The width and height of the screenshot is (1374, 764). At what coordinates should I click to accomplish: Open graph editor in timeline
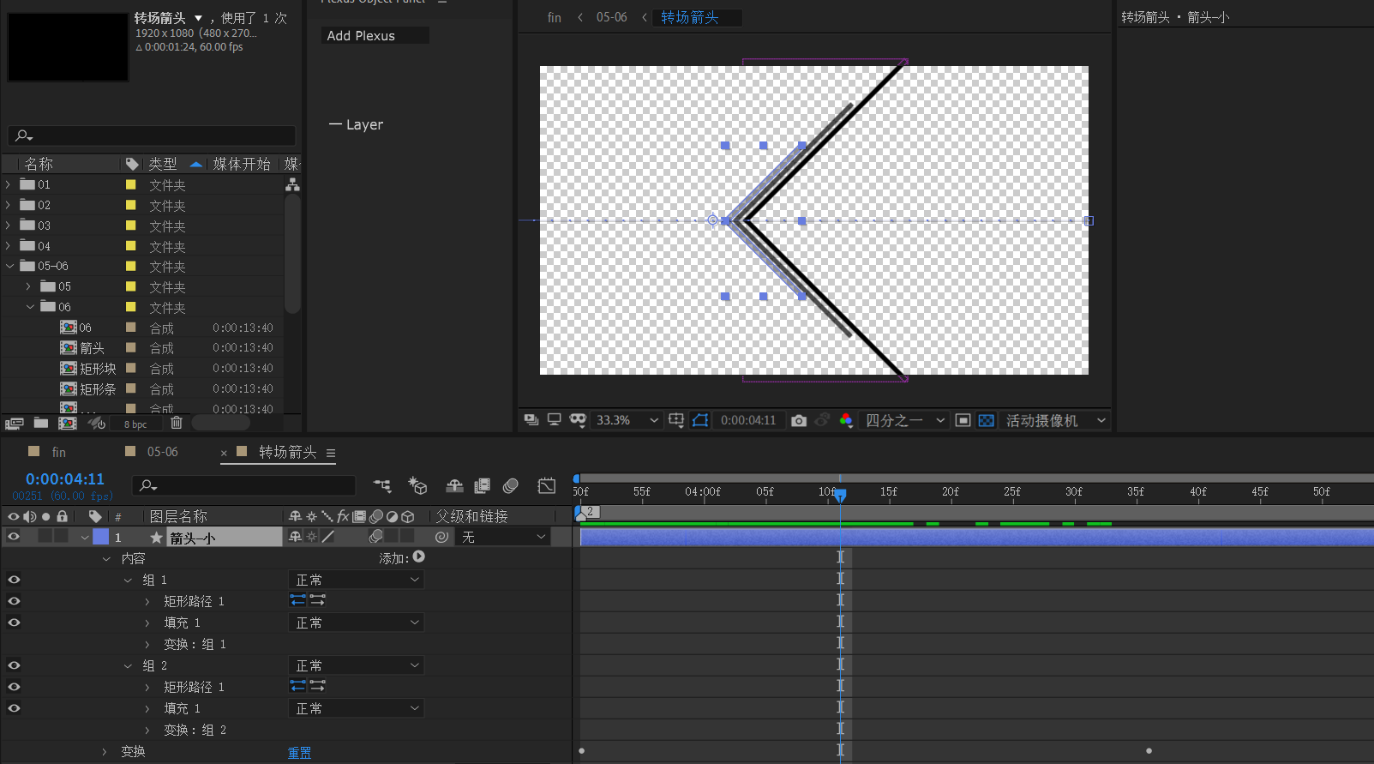546,486
